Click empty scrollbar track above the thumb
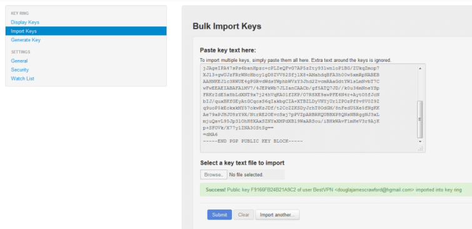Screen dimensions: 472x229 (420, 86)
